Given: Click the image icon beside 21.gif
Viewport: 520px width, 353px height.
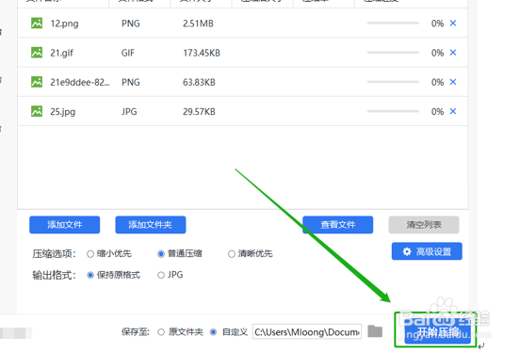Looking at the screenshot, I should [37, 53].
